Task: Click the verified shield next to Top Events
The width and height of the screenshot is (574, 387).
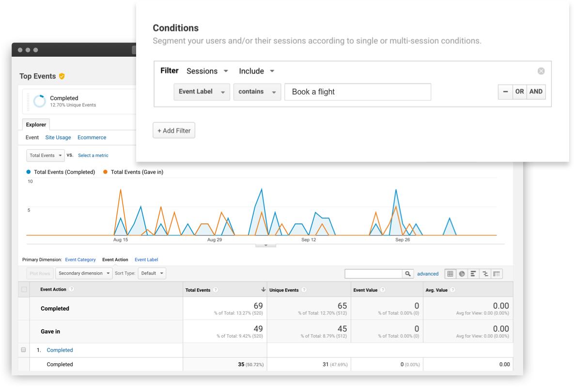Action: pos(62,76)
